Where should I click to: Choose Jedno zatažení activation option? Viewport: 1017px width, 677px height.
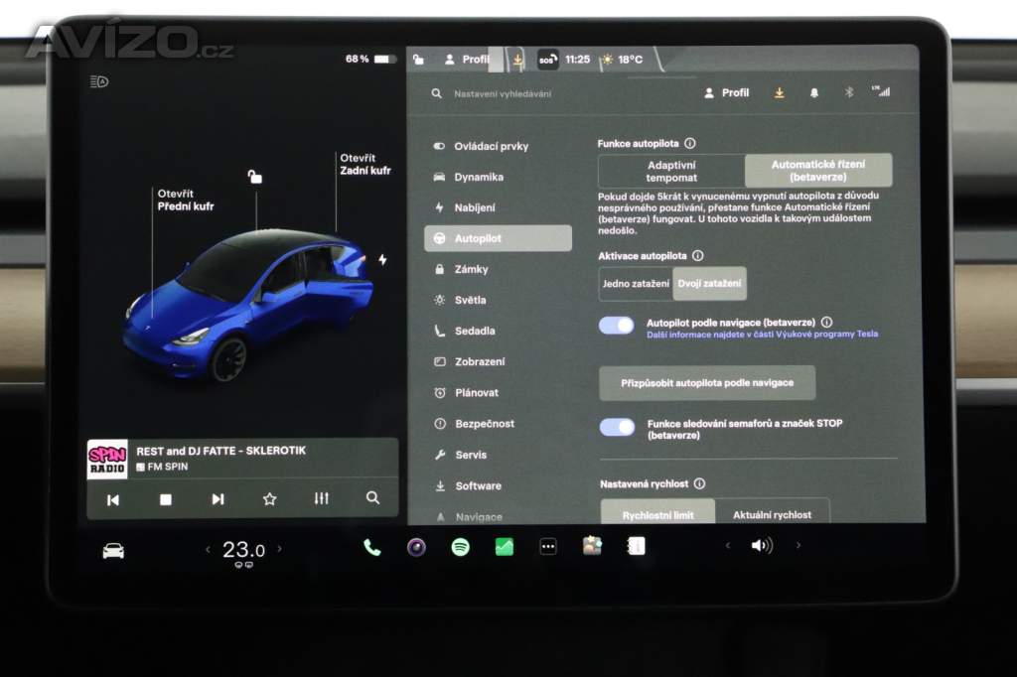point(636,284)
